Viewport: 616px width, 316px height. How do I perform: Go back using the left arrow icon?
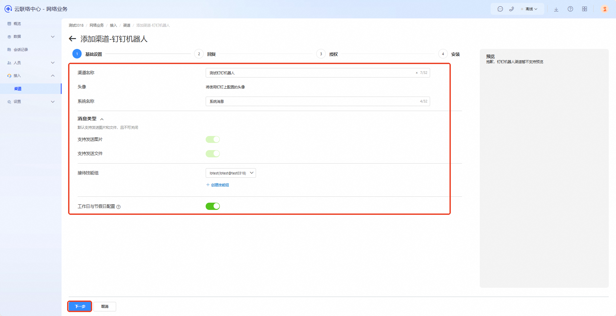72,39
